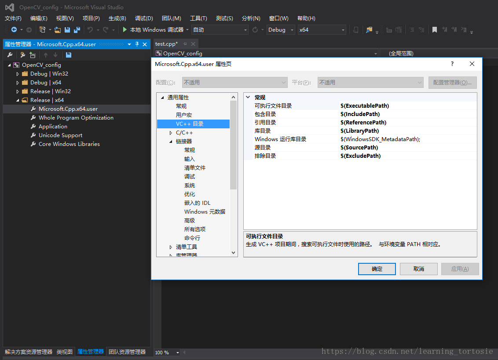The height and width of the screenshot is (360, 498).
Task: Click the restart circular arrow icon
Action: click(x=255, y=30)
